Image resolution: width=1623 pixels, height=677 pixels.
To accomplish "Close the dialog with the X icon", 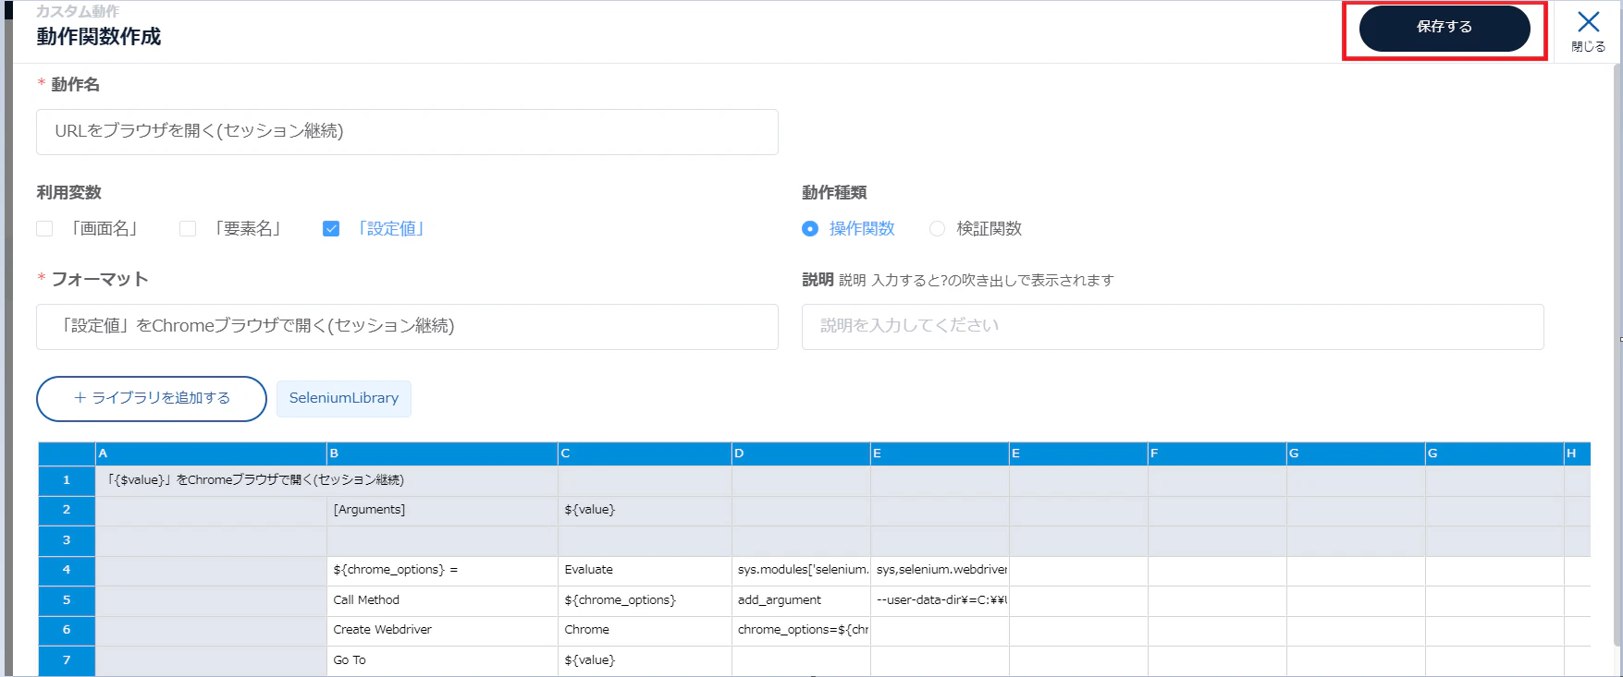I will 1588,30.
